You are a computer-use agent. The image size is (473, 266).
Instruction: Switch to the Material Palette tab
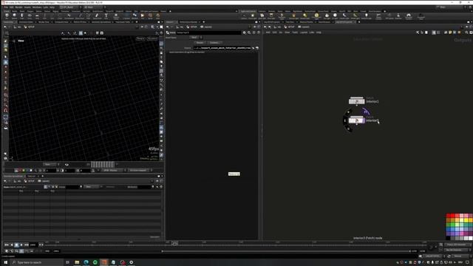point(306,22)
